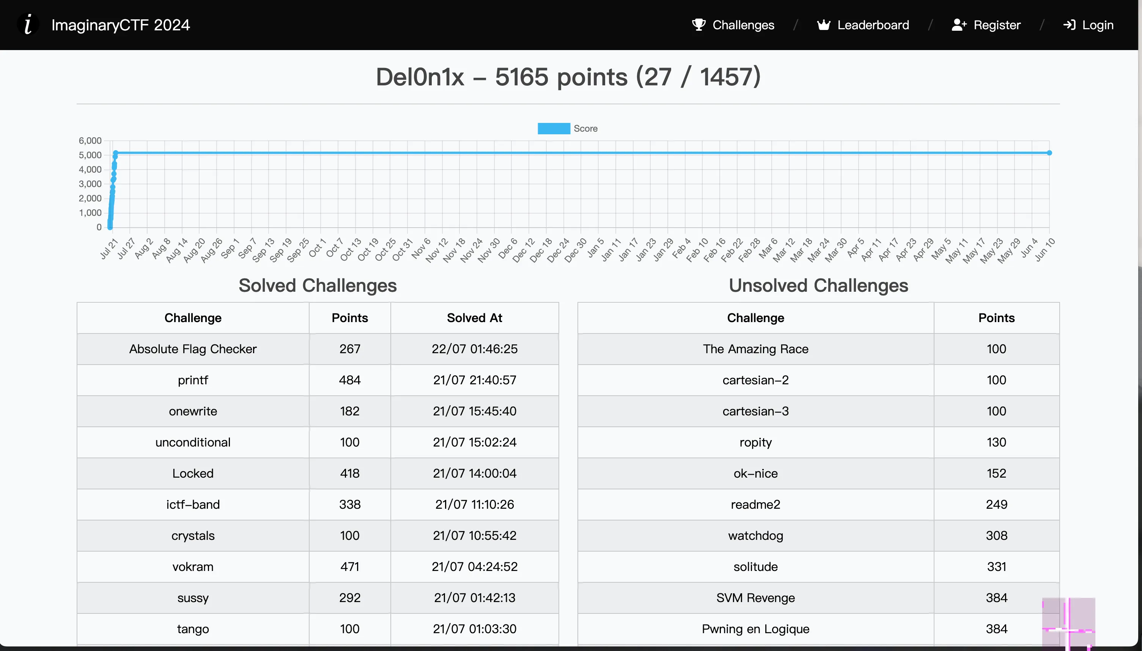This screenshot has height=651, width=1142.
Task: Click the ImaginaryCTF 'i' logo icon
Action: coord(28,25)
